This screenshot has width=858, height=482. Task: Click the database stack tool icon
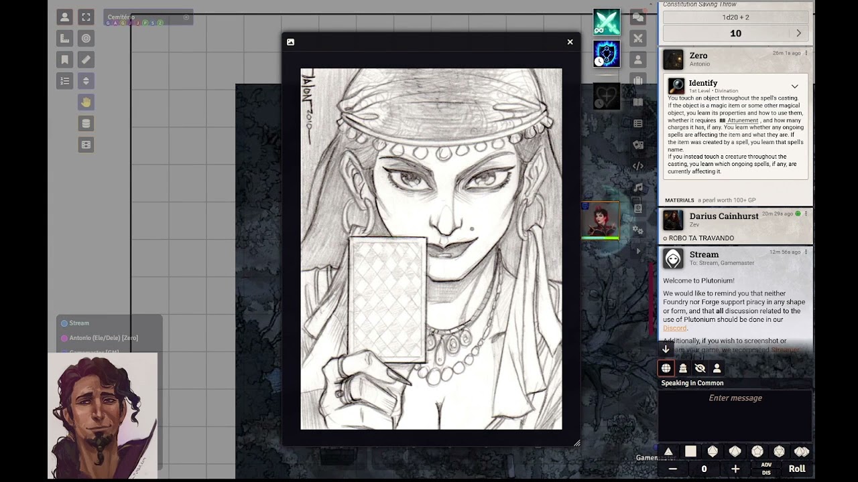[x=86, y=123]
